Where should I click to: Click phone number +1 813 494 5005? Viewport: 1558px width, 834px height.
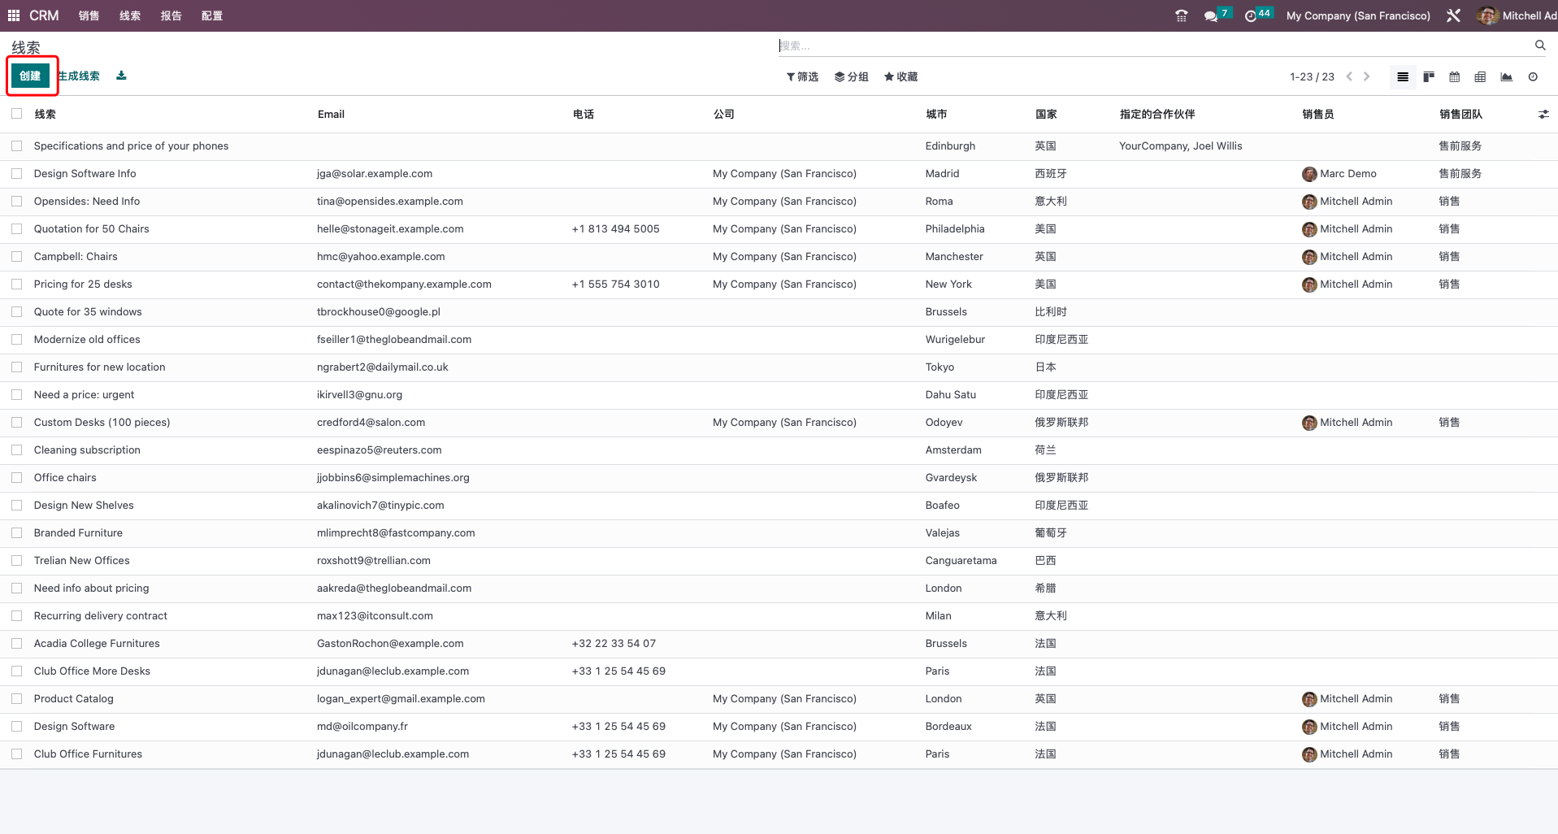click(x=615, y=229)
